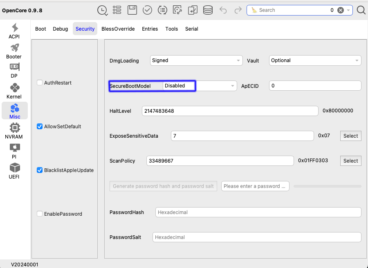Uncheck the AllowSetDefault checkbox

[40, 126]
